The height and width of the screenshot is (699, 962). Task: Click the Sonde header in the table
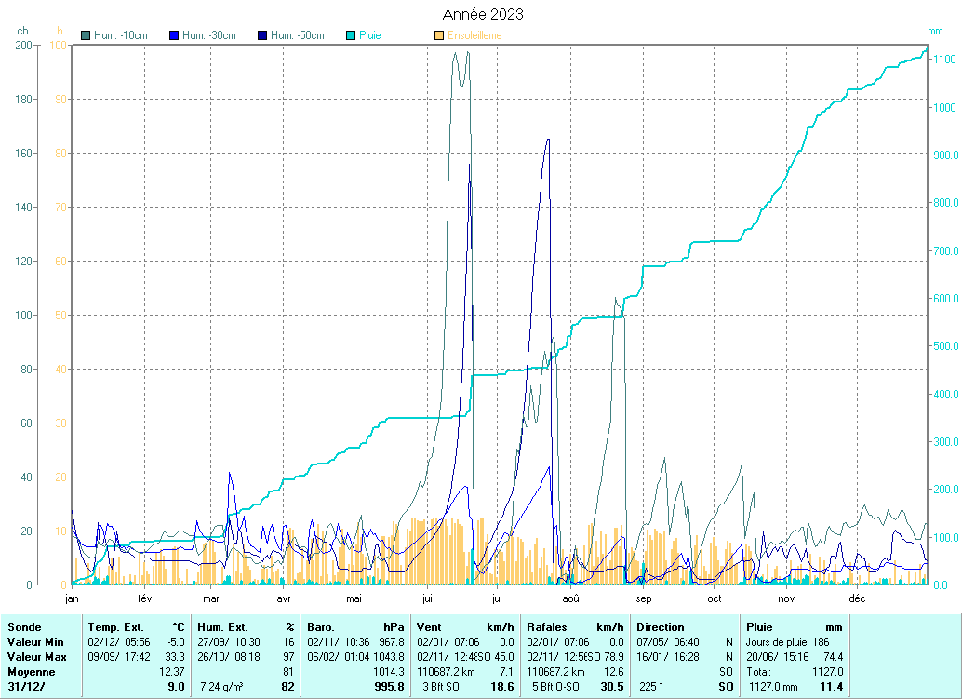click(23, 627)
